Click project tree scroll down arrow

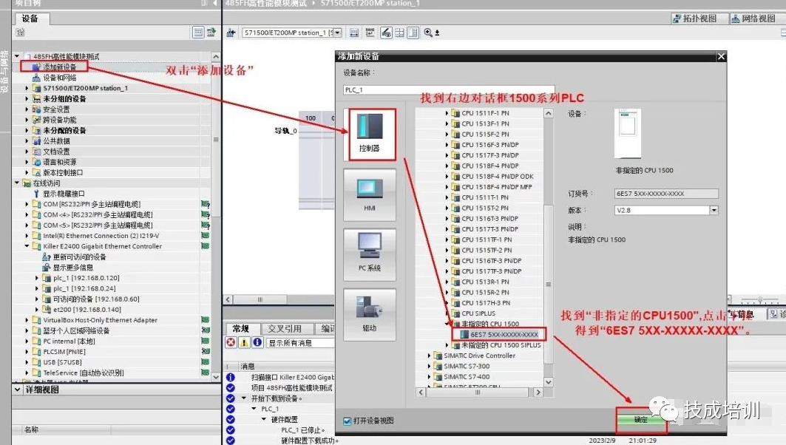(216, 377)
